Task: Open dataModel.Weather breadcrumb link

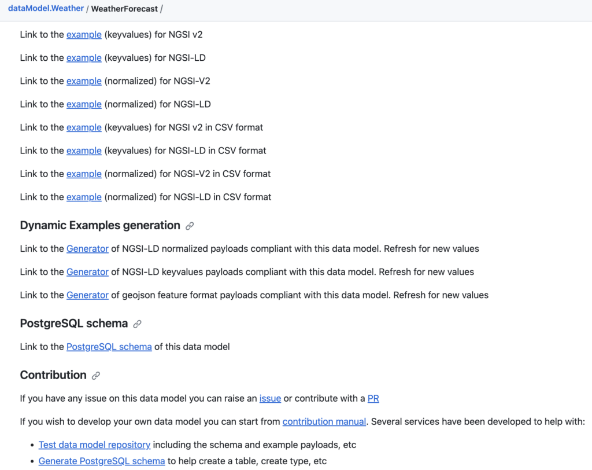Action: click(46, 9)
